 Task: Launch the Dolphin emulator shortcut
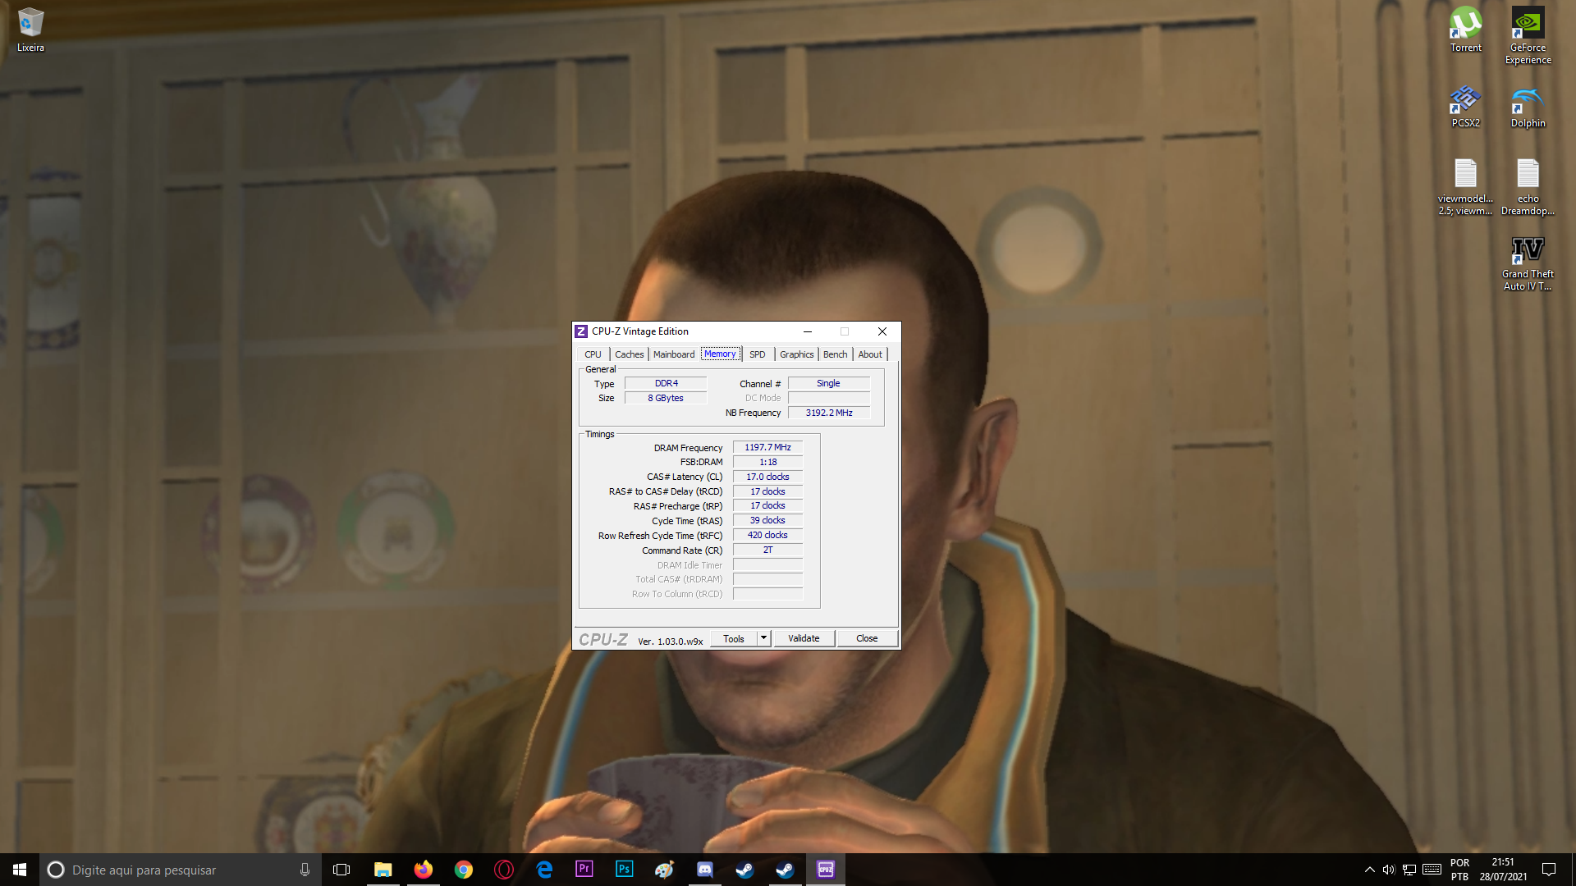tap(1528, 106)
